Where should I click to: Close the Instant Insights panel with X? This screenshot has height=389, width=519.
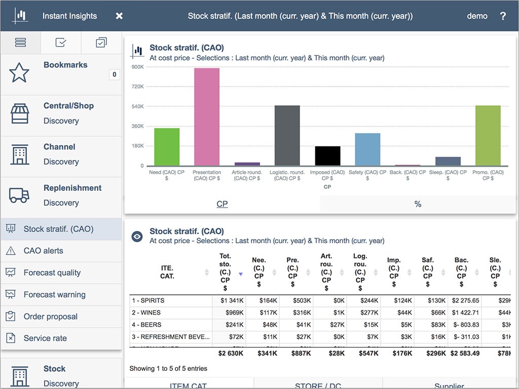(x=119, y=16)
